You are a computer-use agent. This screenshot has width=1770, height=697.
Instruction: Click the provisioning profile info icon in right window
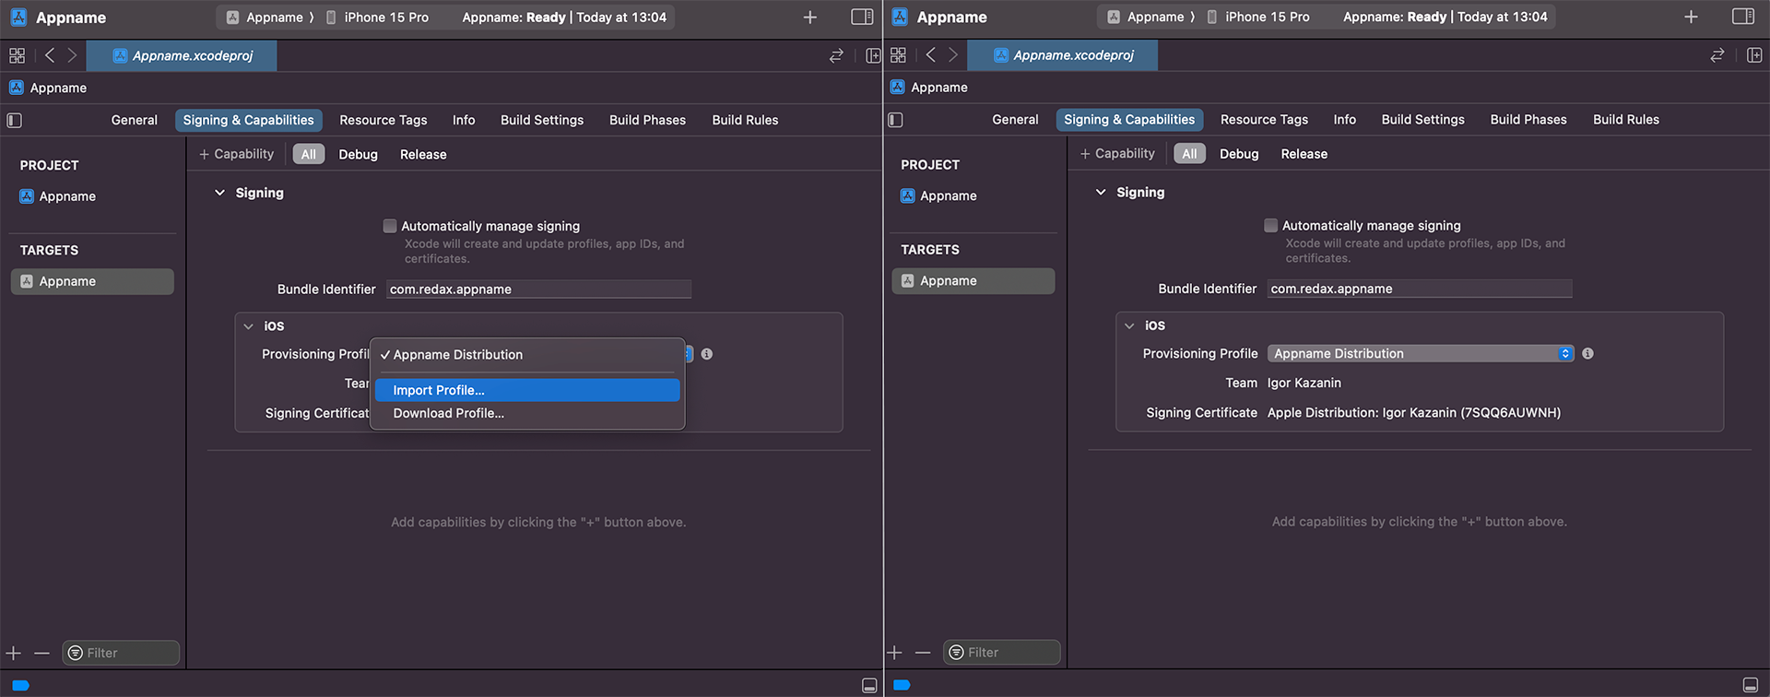click(x=1588, y=353)
